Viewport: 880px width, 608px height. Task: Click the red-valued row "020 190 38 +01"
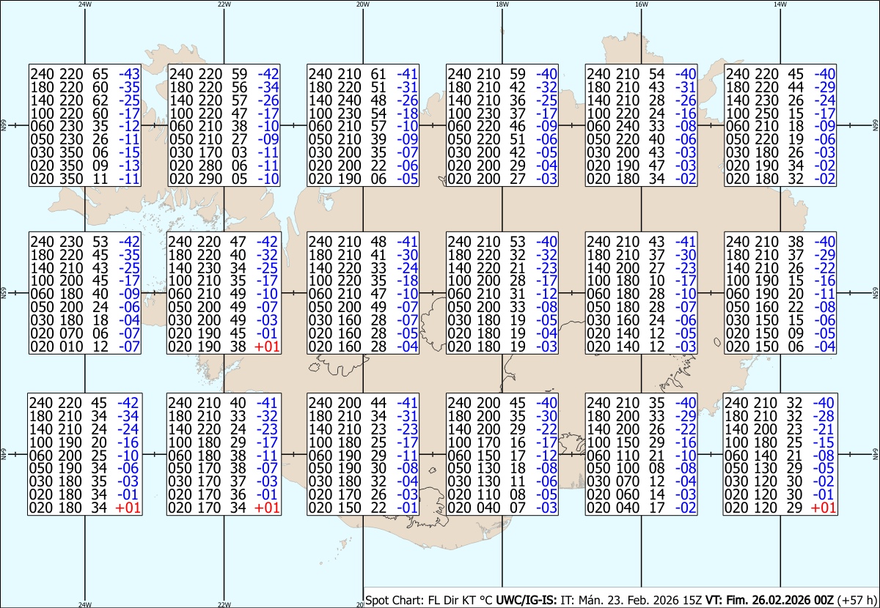click(224, 346)
